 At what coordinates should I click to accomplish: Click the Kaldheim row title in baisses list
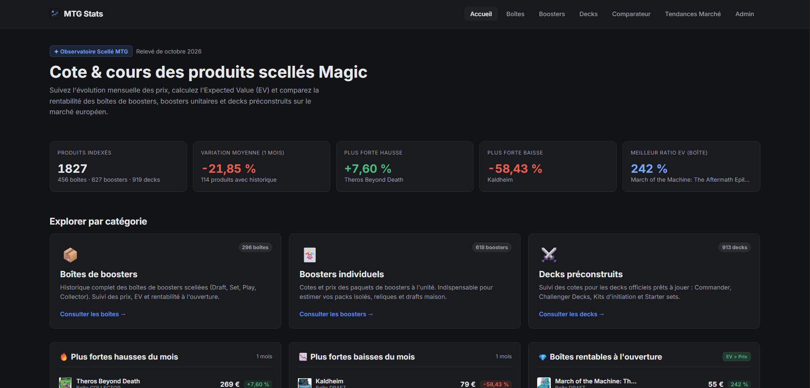[x=329, y=381]
